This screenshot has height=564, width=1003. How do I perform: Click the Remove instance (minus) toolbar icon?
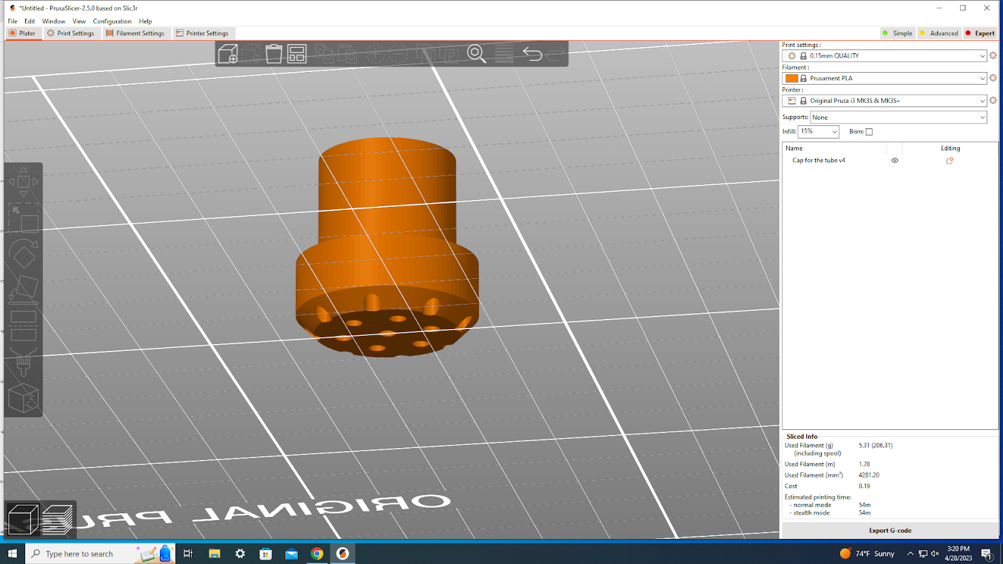pos(398,54)
